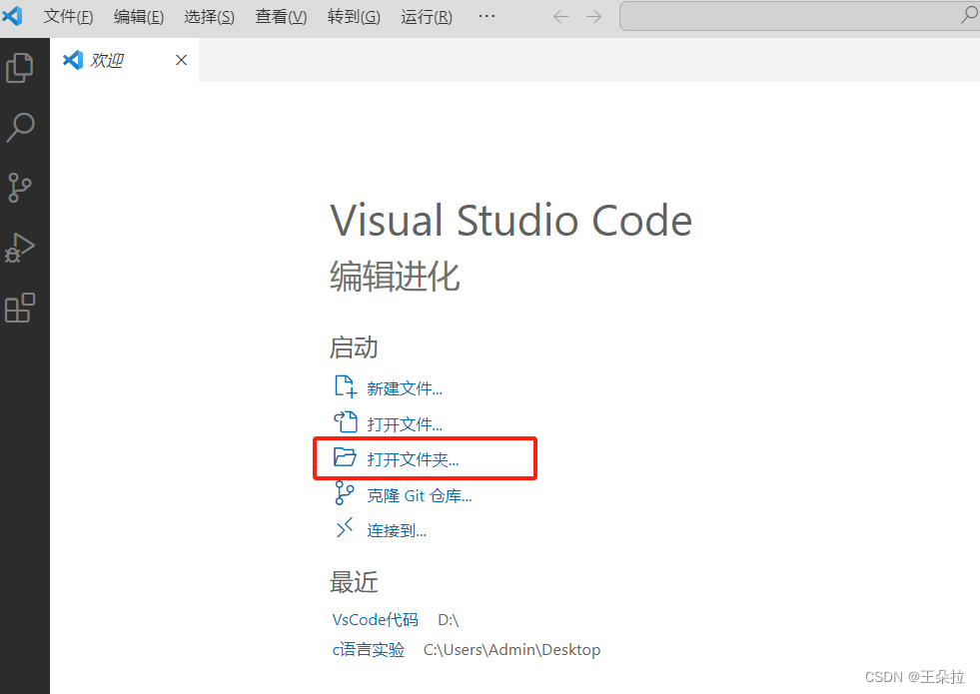Click the search magnifier in command center
Image resolution: width=980 pixels, height=694 pixels.
[x=969, y=15]
